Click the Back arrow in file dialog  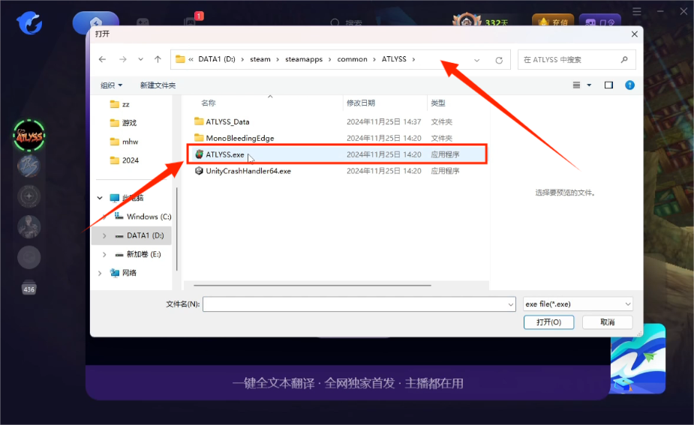pos(102,59)
